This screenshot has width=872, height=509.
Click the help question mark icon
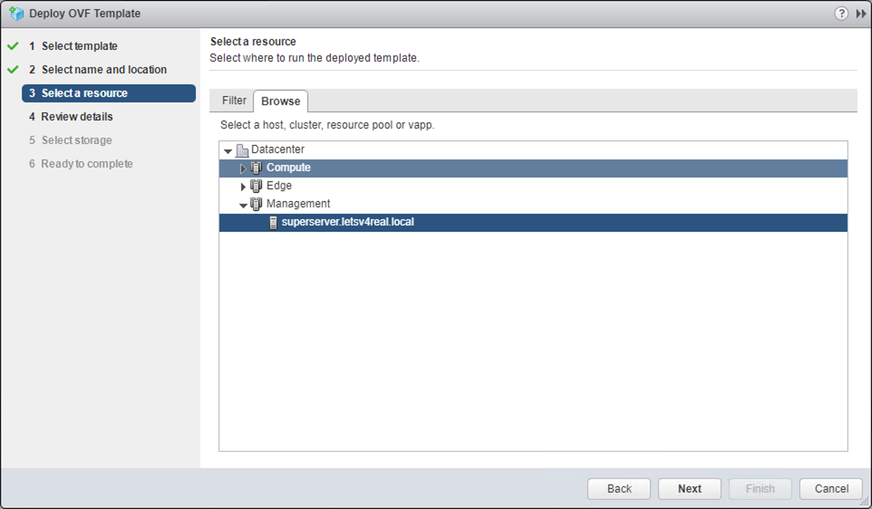tap(841, 14)
